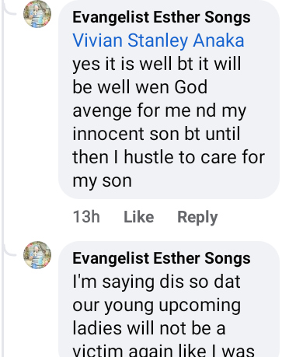Reply to the 13h-old comment
289x357 pixels.
point(197,217)
